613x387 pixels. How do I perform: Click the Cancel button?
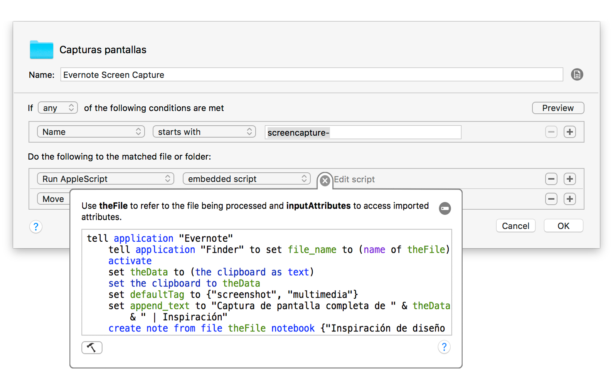(515, 226)
